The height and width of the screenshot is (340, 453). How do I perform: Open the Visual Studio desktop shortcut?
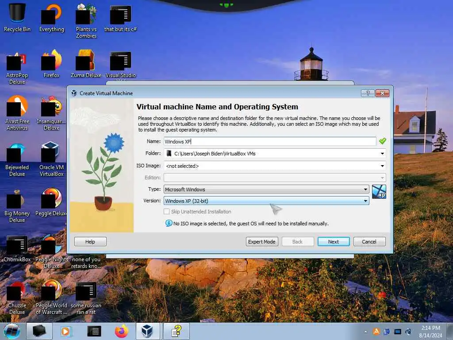click(x=120, y=65)
